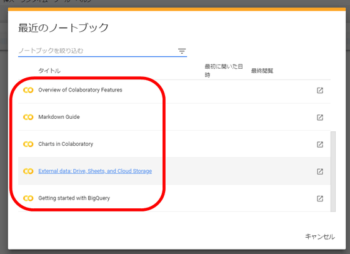
Task: Click the キャンセル button
Action: click(x=320, y=236)
